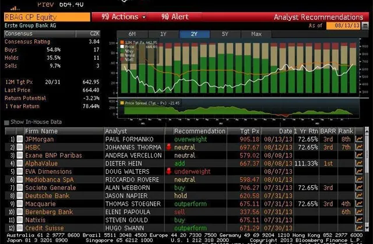
Task: Open chart icon for Natixis row
Action: click(359, 220)
